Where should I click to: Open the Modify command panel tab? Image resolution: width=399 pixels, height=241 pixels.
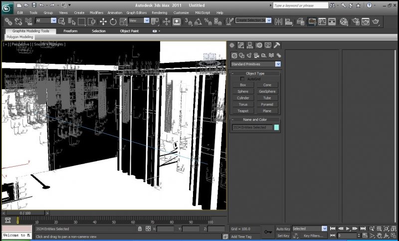click(241, 45)
